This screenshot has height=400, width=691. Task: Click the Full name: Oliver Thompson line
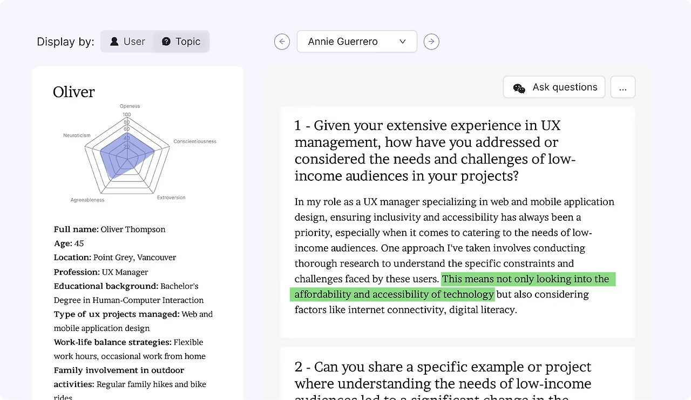pyautogui.click(x=110, y=229)
